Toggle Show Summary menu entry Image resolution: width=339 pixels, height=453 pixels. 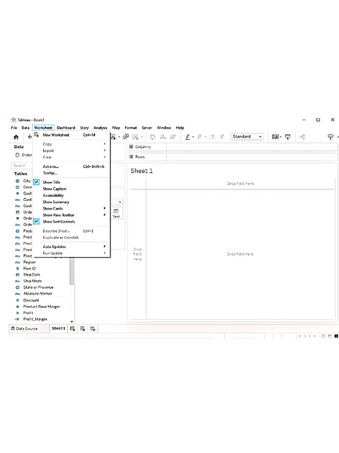click(56, 202)
